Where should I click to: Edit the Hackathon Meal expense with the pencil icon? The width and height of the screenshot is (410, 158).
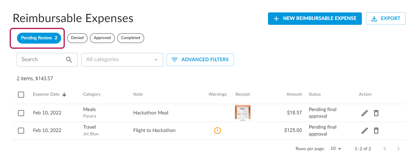(365, 113)
